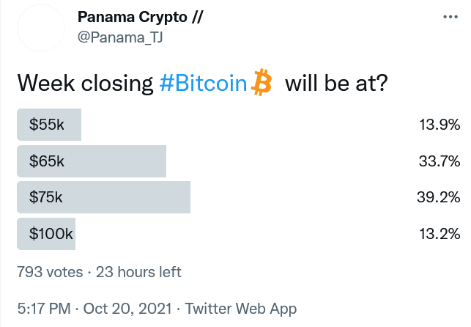Click the Panama Crypto // display name

tap(141, 17)
